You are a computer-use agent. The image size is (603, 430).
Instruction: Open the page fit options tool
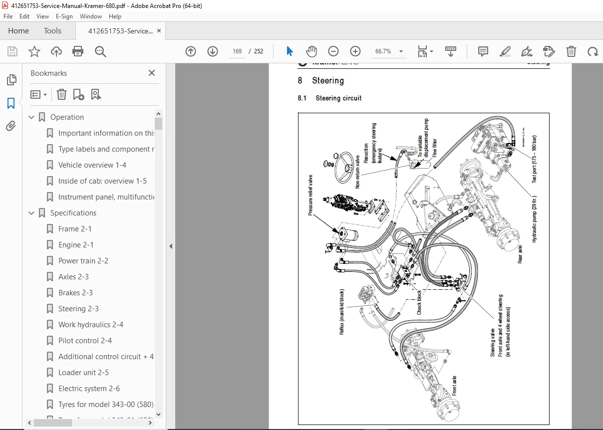[422, 51]
